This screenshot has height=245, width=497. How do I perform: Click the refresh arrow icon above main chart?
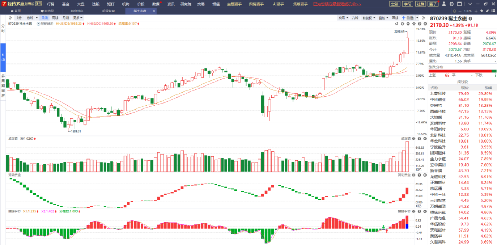tap(397, 24)
